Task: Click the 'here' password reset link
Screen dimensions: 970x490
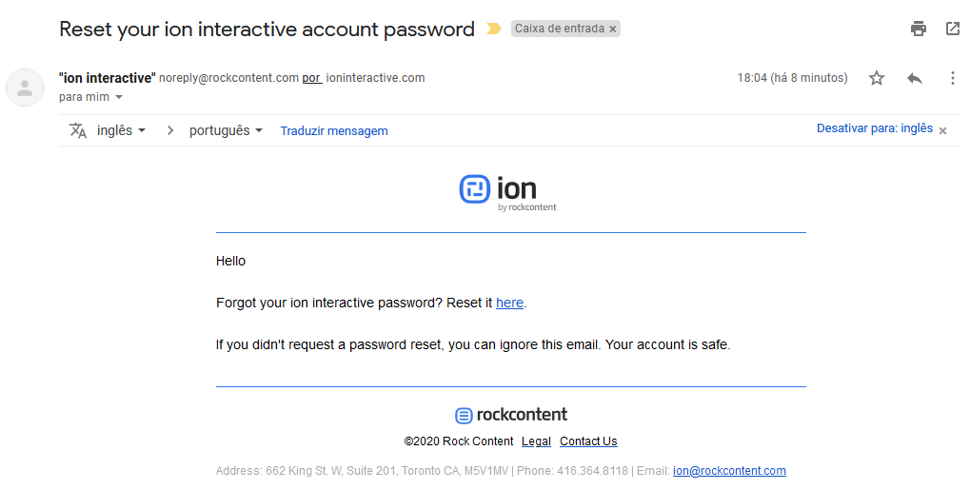Action: (509, 303)
